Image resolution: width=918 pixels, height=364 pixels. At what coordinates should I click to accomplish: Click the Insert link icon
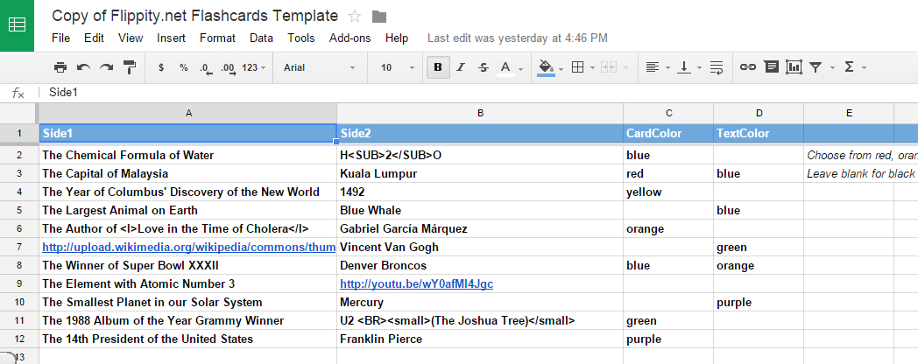pos(747,67)
